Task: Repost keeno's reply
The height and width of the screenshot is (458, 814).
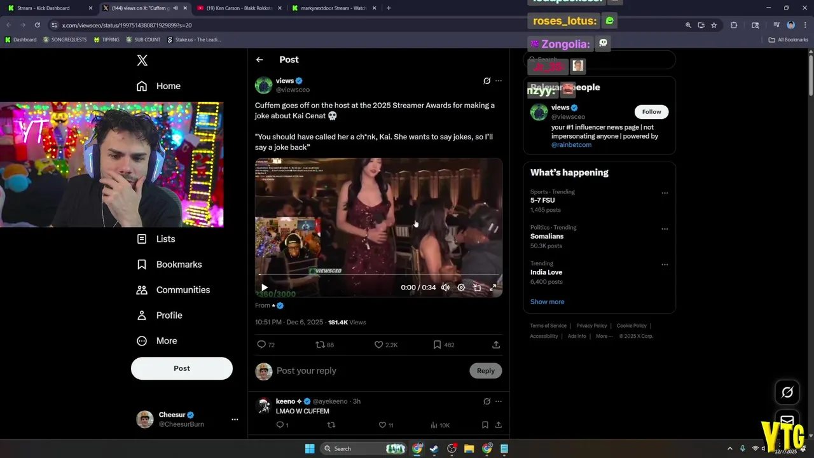Action: click(331, 425)
